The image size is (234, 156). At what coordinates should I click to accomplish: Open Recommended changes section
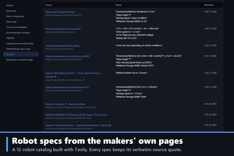click(18, 33)
